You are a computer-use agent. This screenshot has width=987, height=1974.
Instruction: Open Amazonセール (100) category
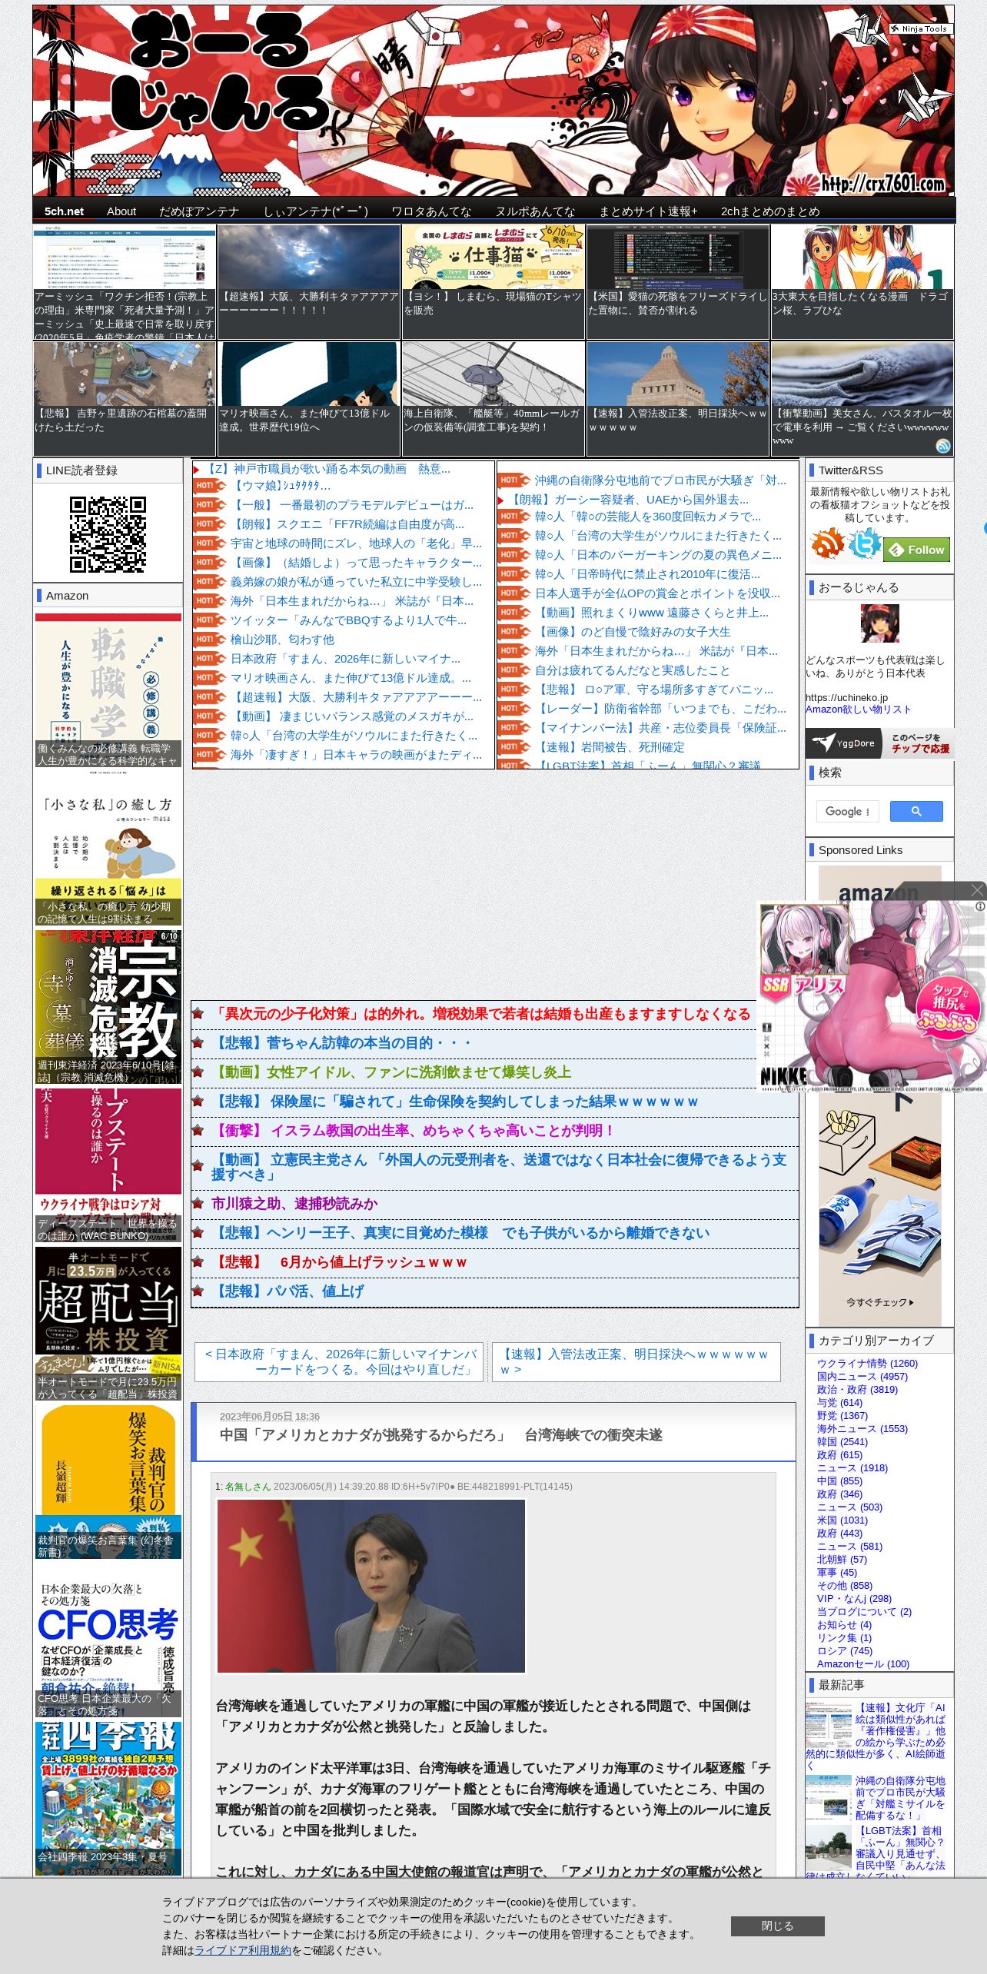click(863, 1663)
